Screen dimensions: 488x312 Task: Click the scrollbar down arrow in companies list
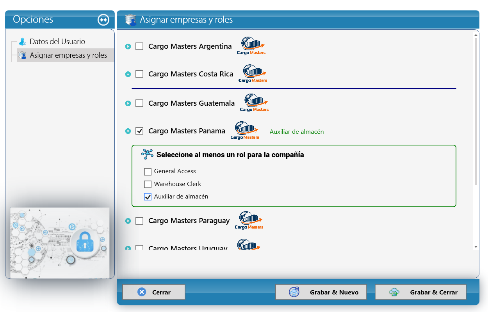pyautogui.click(x=476, y=247)
